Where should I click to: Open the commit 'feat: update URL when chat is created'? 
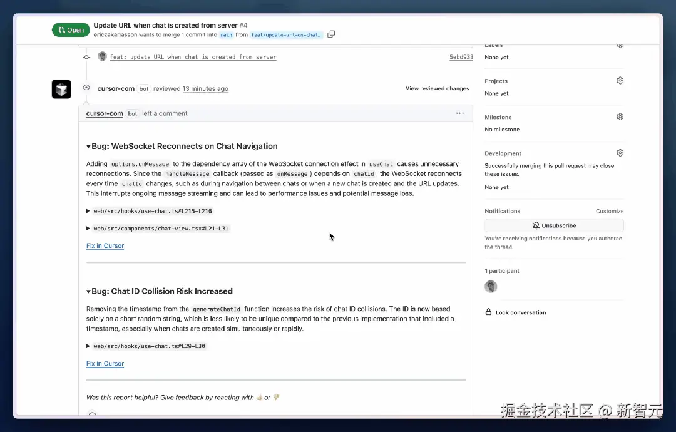tap(193, 57)
